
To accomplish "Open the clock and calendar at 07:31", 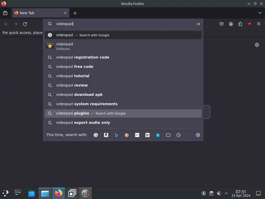I will (x=241, y=193).
